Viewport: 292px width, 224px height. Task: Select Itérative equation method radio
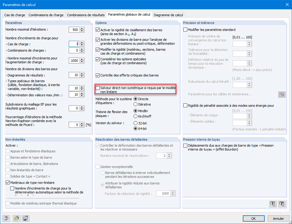(x=136, y=104)
